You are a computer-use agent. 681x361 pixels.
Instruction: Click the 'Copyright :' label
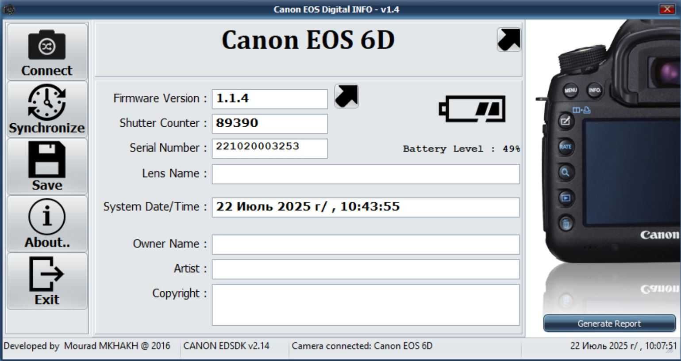coord(180,293)
